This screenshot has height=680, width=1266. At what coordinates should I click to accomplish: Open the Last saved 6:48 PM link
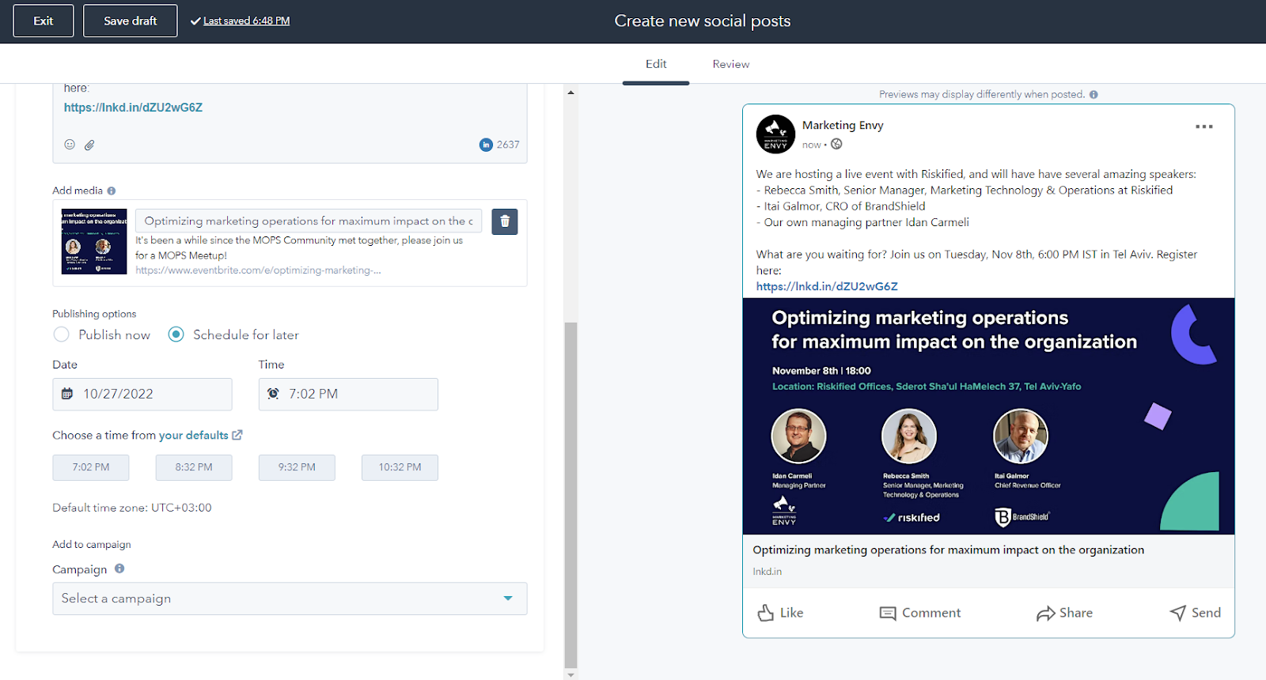(x=246, y=21)
